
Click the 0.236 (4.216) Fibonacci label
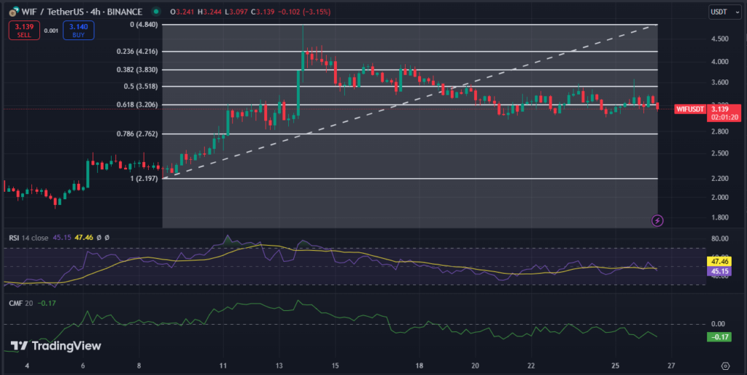(137, 52)
